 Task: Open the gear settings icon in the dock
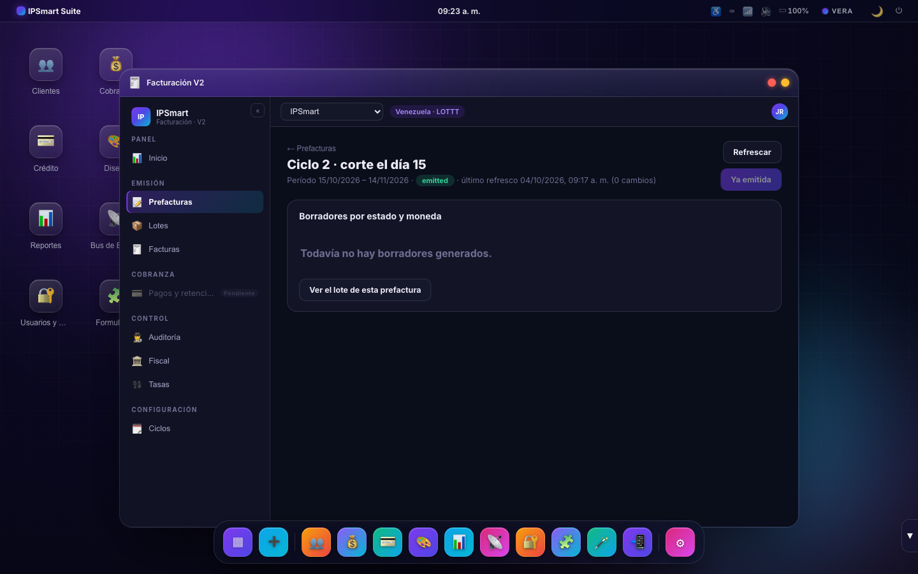coord(680,542)
